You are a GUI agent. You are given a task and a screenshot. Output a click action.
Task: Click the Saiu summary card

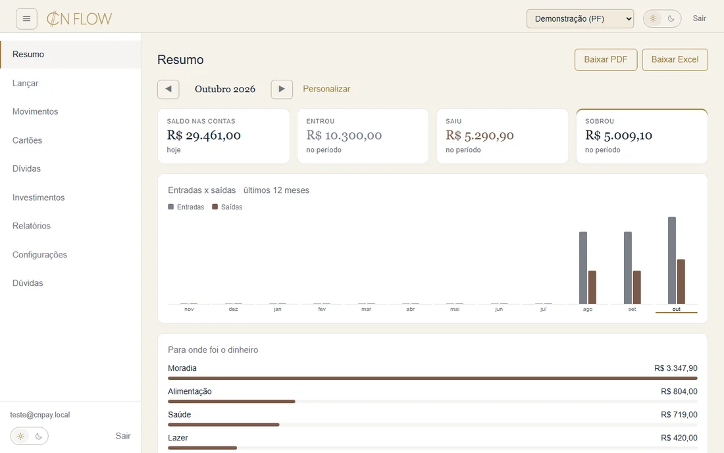pos(502,136)
